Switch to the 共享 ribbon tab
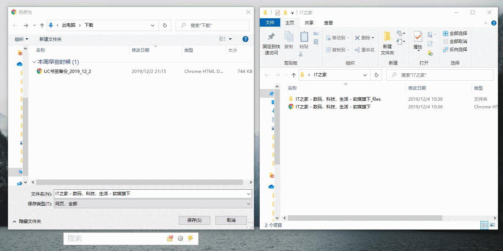 point(309,23)
